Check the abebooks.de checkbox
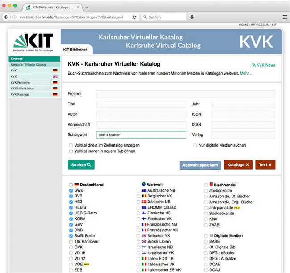Screen dimensions: 290x273 point(206,191)
